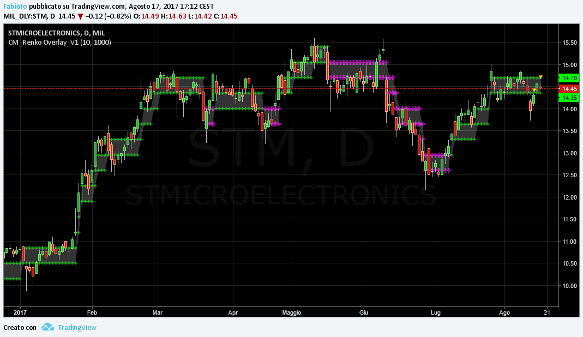Click the lower yellow triangle marker near 14.45

[x=534, y=90]
